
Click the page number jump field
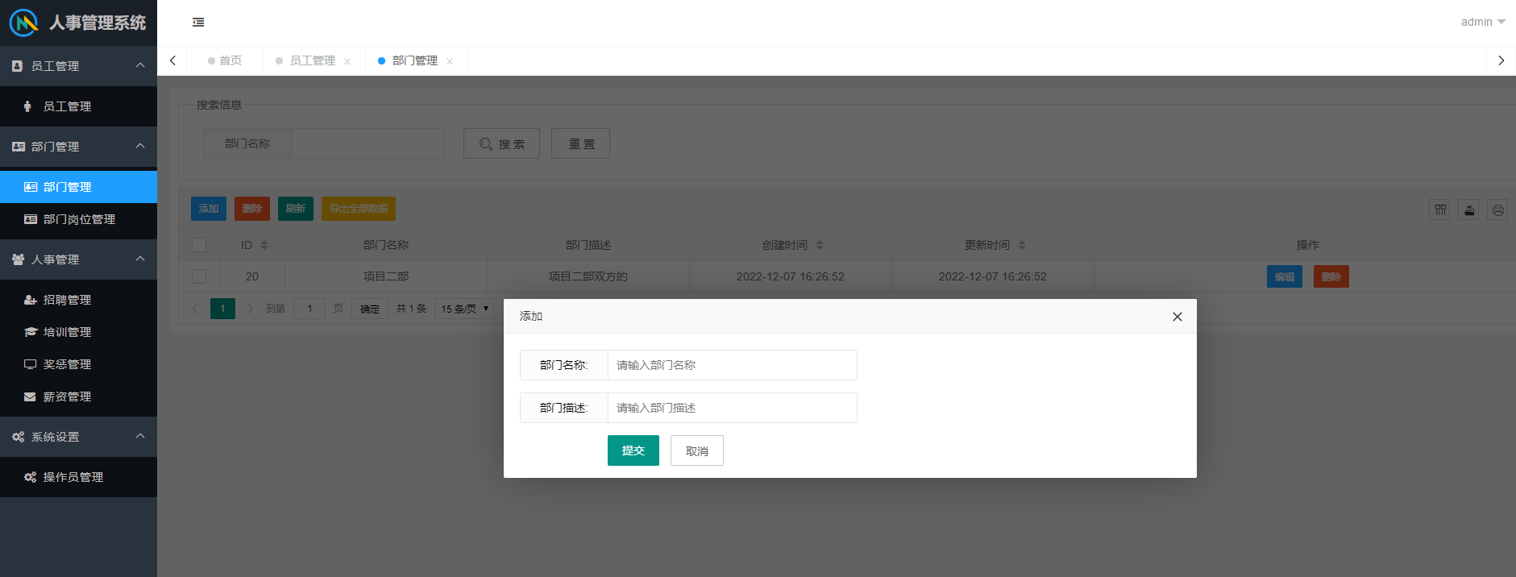309,309
